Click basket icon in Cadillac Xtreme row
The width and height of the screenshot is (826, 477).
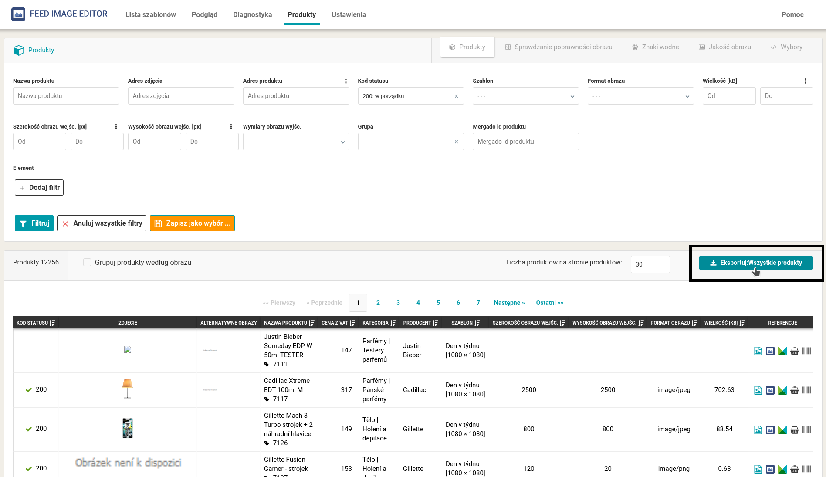click(795, 390)
